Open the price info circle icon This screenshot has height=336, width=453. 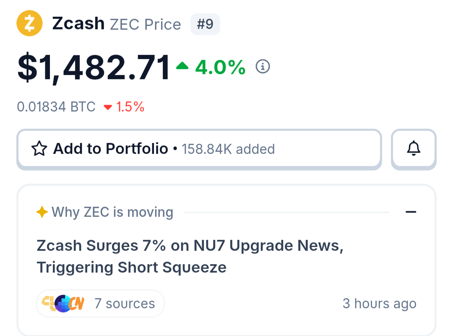[263, 67]
